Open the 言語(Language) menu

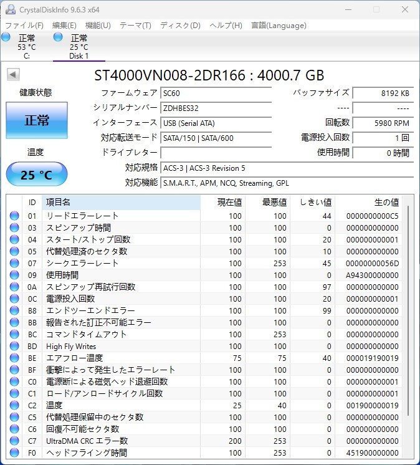pyautogui.click(x=279, y=26)
